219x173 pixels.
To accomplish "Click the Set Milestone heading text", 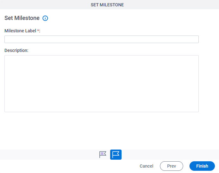I will (22, 18).
